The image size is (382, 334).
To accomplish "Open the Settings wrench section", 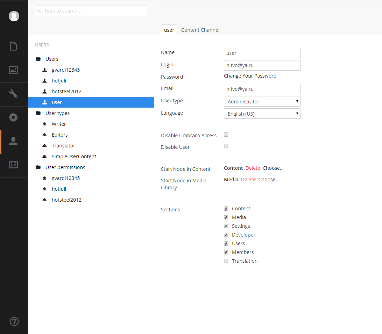I will point(13,94).
